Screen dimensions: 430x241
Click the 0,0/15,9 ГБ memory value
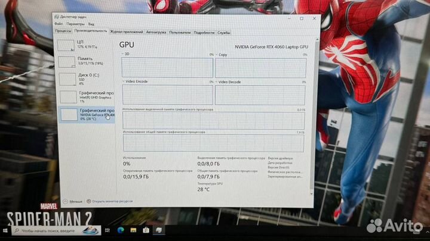(136, 177)
